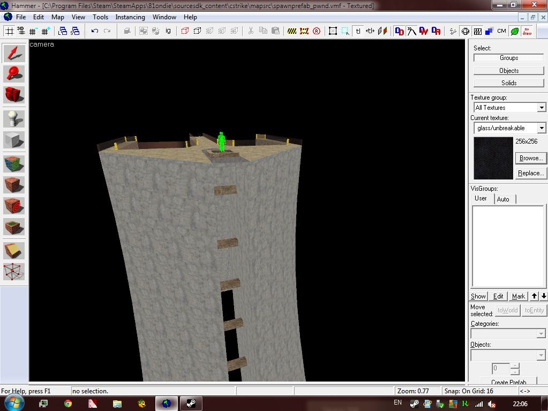Switch to the Auto VisGroups tab

[503, 199]
